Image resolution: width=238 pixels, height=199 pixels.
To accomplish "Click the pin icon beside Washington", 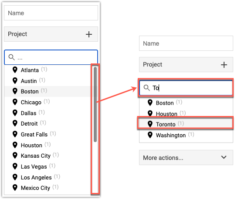I will [x=150, y=135].
